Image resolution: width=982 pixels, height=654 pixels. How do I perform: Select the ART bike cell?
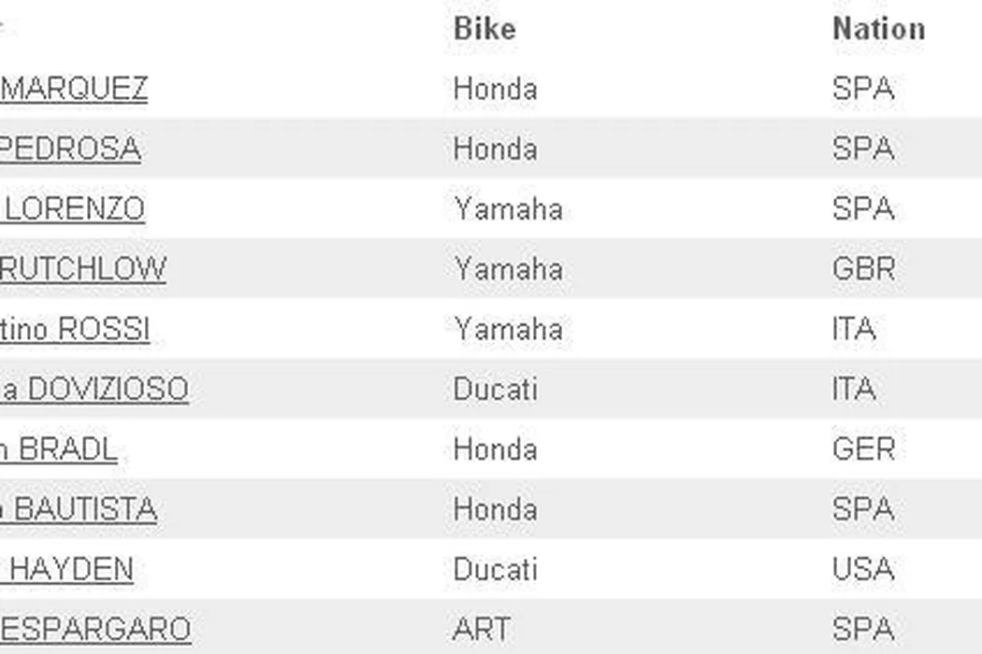coord(482,629)
